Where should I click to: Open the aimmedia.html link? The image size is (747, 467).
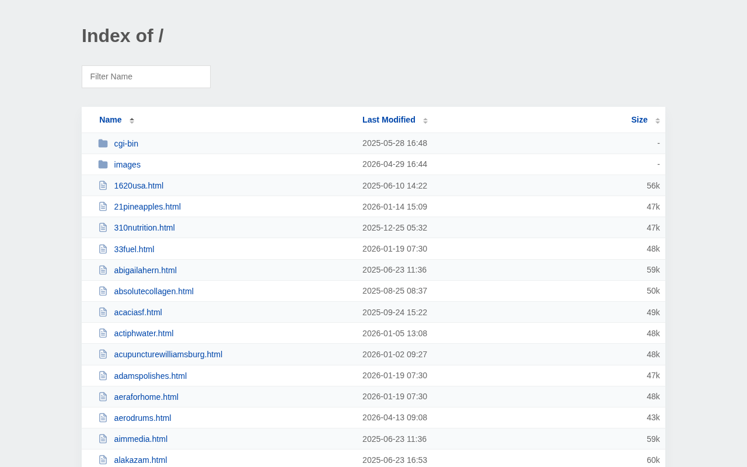[141, 439]
